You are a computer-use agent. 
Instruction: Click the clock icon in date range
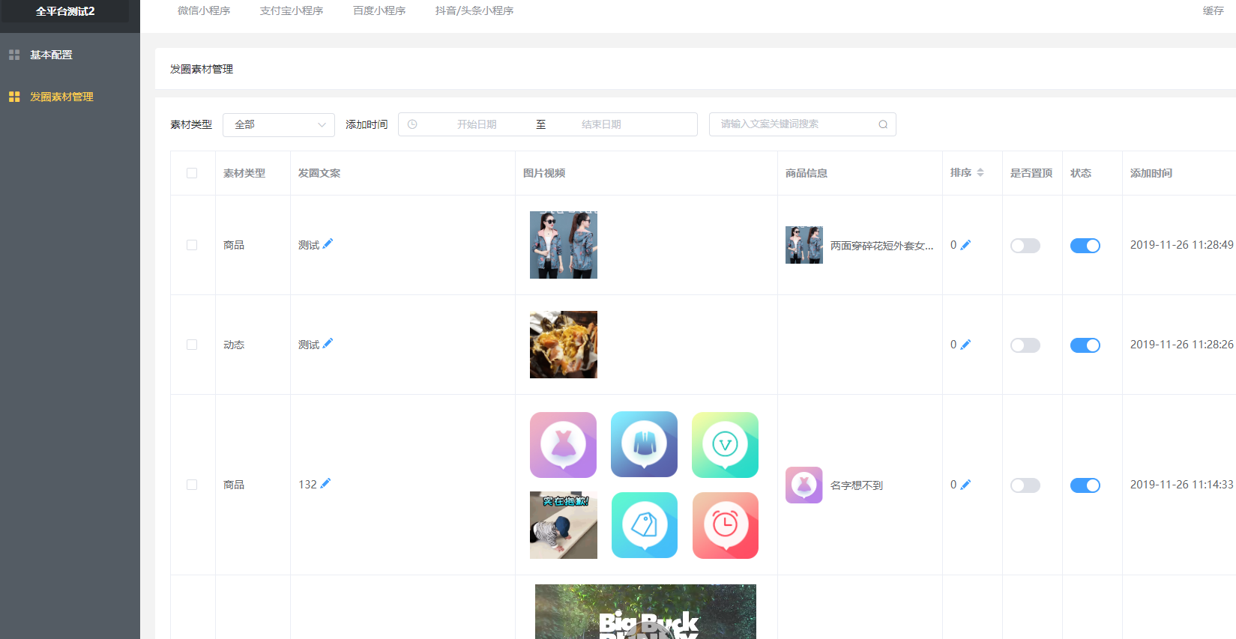pos(412,124)
